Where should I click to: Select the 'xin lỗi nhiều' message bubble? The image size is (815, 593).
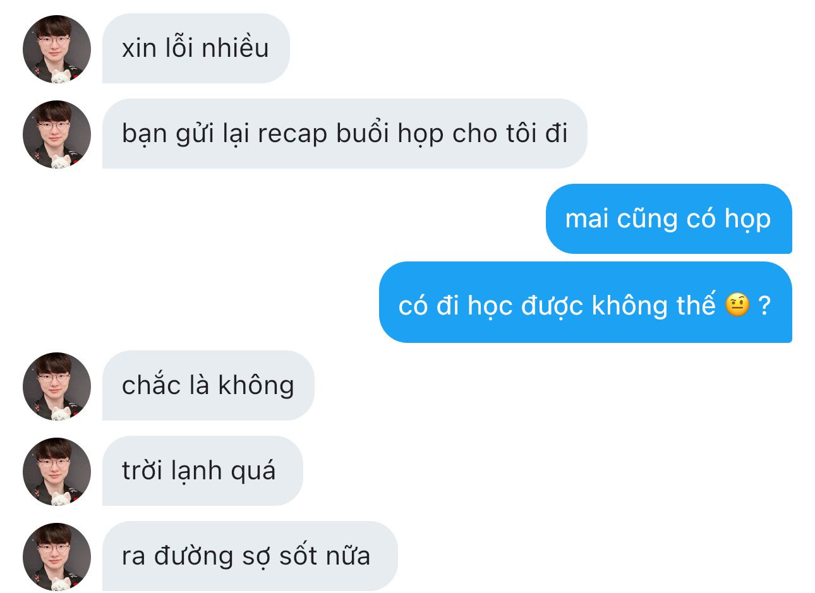pyautogui.click(x=196, y=49)
